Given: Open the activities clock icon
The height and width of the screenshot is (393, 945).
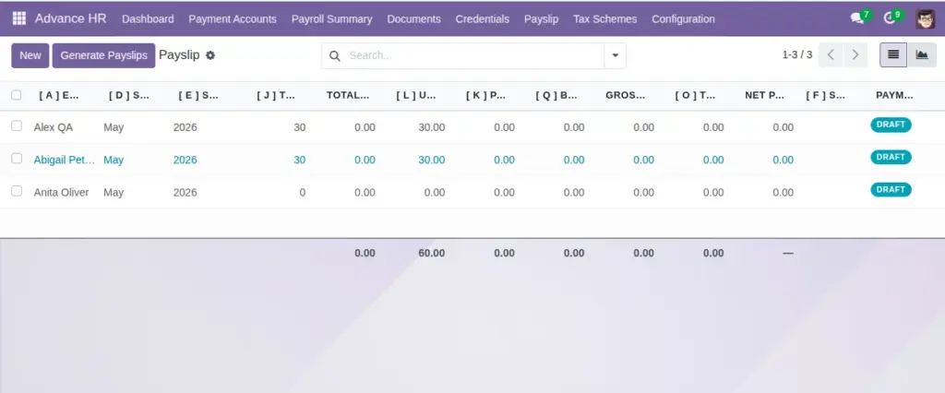Looking at the screenshot, I should tap(889, 18).
